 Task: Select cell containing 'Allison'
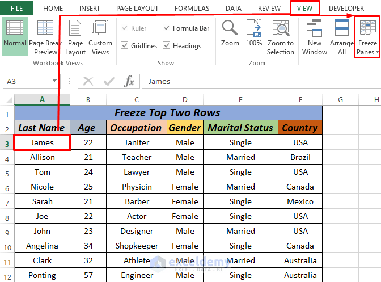tap(43, 157)
